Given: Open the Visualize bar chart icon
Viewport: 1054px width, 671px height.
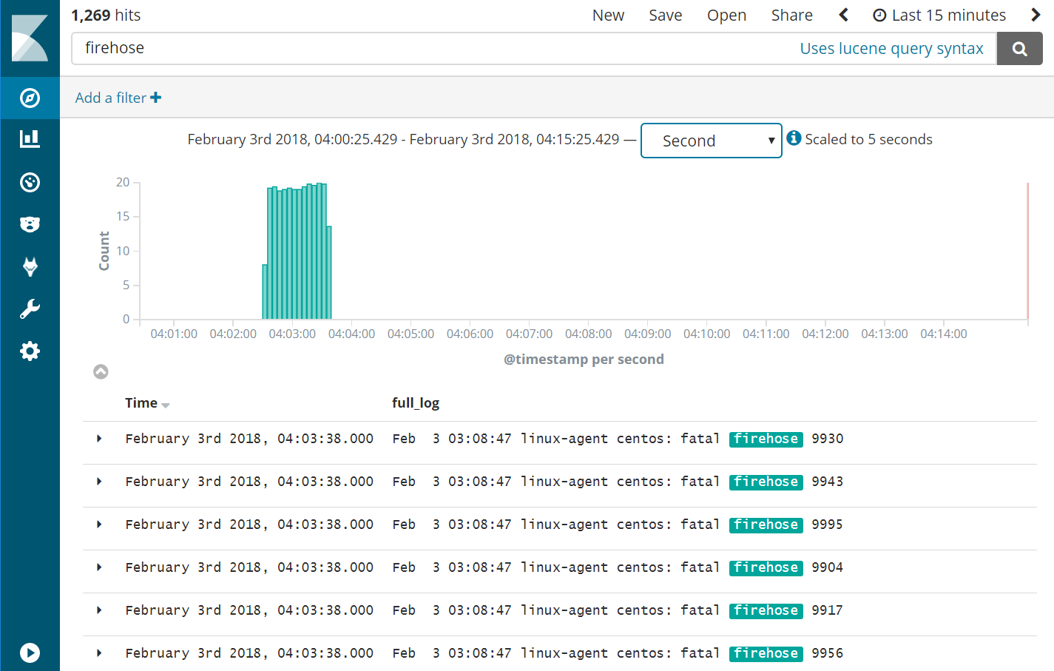Looking at the screenshot, I should (30, 139).
